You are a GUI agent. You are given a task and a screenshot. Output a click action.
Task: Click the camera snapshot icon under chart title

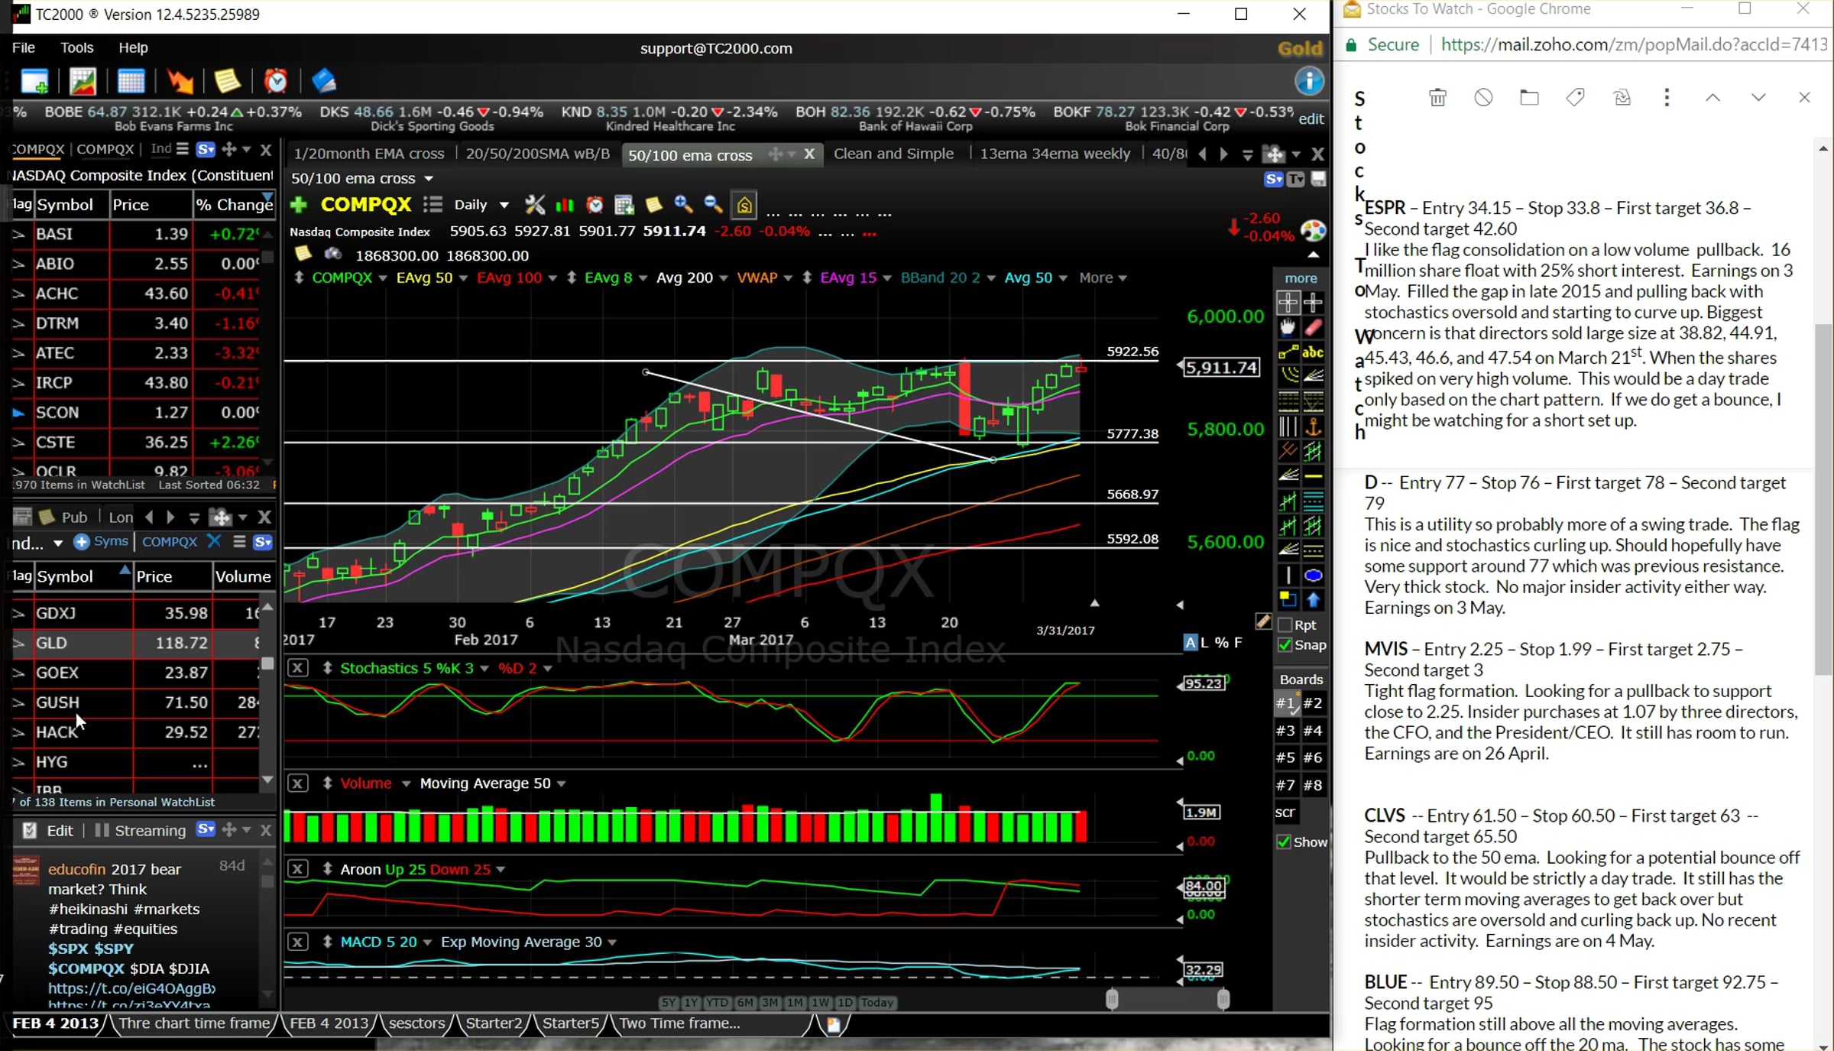point(332,255)
